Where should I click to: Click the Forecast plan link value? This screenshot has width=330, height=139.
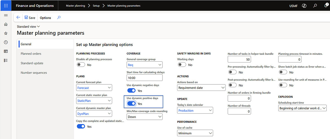pyautogui.click(x=83, y=88)
